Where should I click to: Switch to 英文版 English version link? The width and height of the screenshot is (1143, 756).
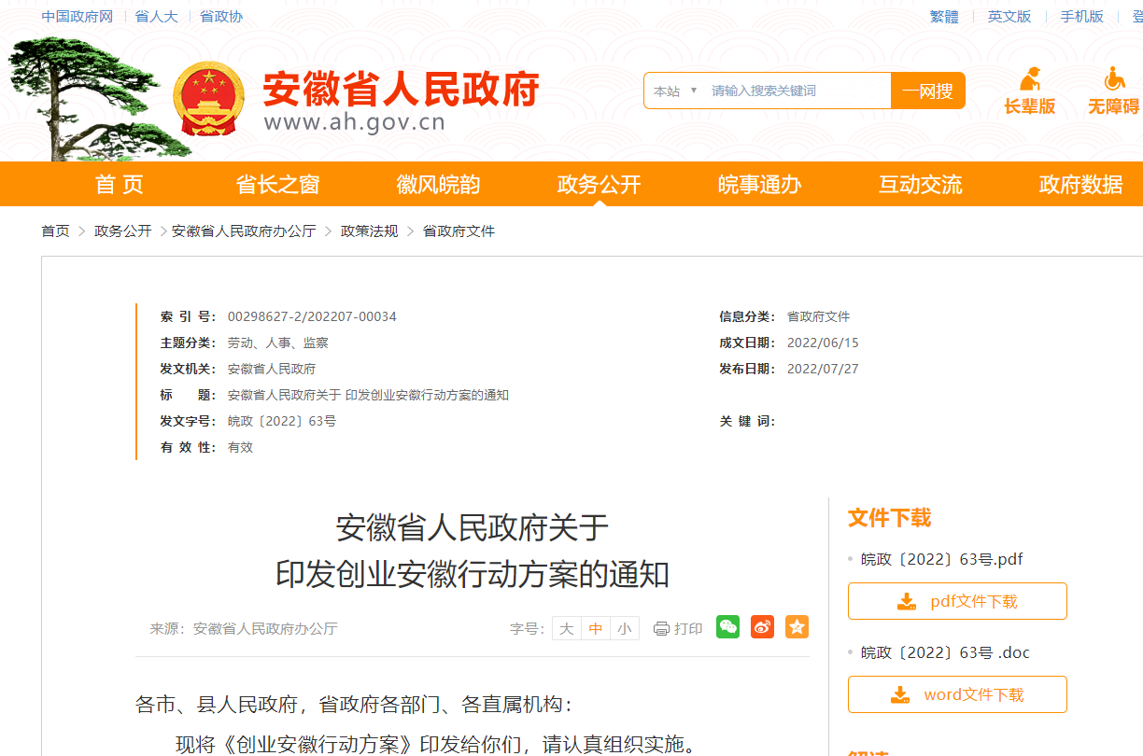point(1009,17)
